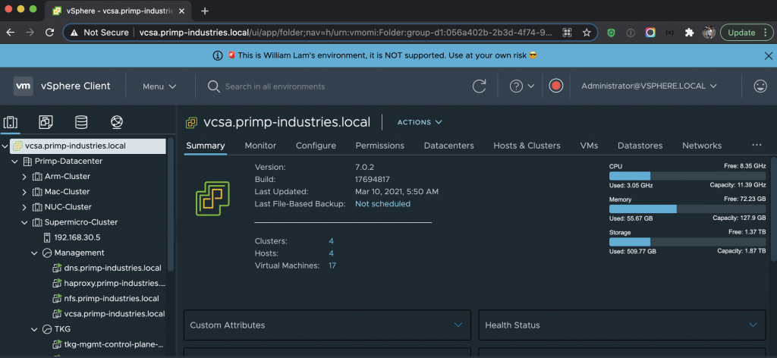Open the Hosts and Clusters inventory icon

(x=11, y=122)
